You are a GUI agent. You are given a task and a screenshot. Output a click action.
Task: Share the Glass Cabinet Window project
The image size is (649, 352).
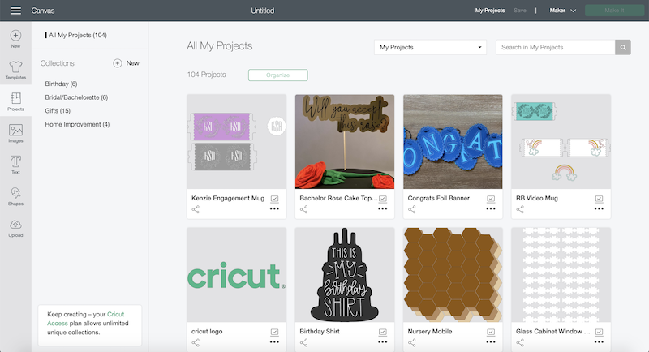click(520, 343)
